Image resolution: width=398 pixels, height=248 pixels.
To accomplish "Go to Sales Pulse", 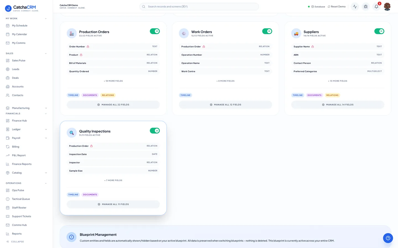I will tap(26, 61).
